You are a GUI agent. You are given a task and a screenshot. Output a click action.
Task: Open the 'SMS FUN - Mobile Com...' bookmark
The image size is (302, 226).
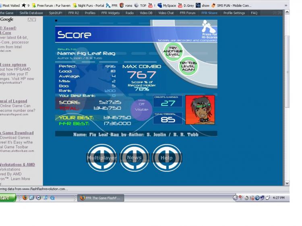pyautogui.click(x=231, y=6)
